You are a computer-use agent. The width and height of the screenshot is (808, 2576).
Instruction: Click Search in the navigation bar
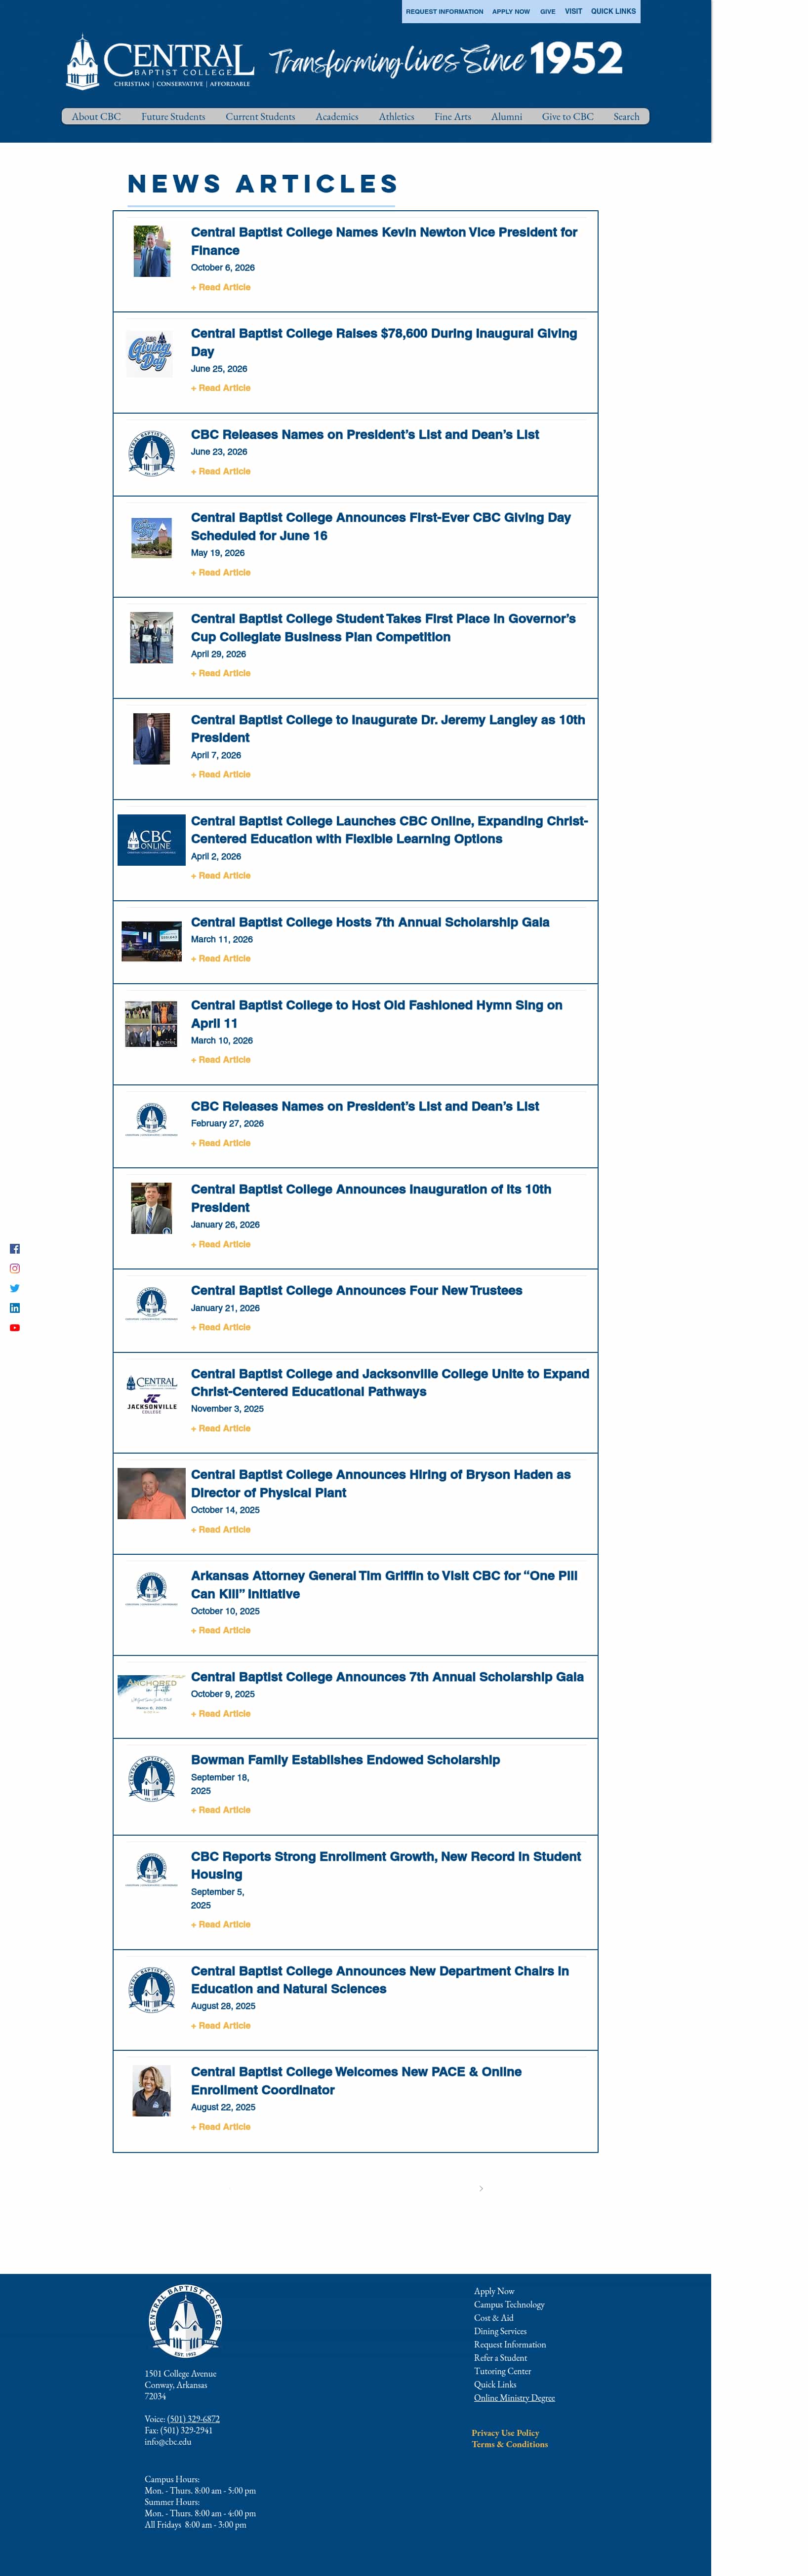[x=627, y=117]
